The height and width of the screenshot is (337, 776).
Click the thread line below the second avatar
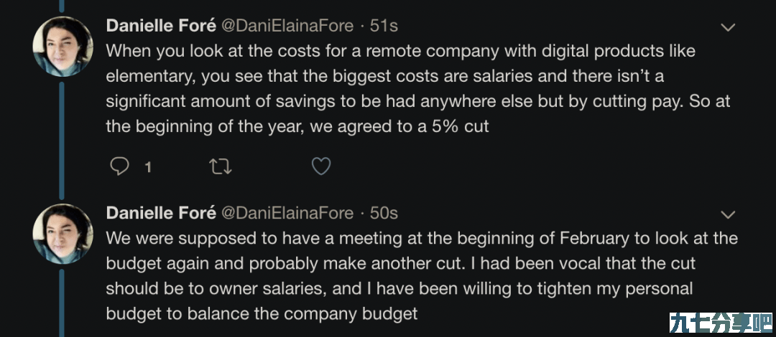click(62, 303)
